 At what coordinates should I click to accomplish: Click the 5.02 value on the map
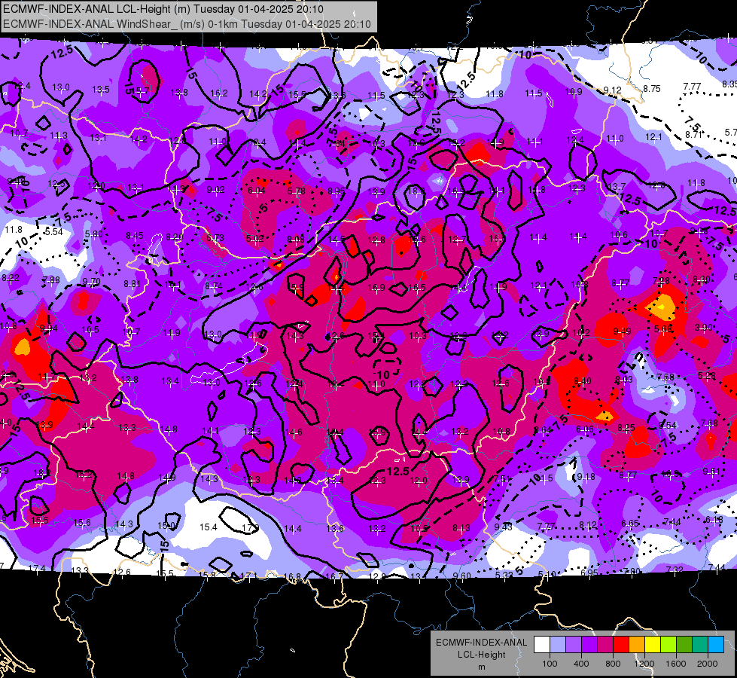(254, 239)
